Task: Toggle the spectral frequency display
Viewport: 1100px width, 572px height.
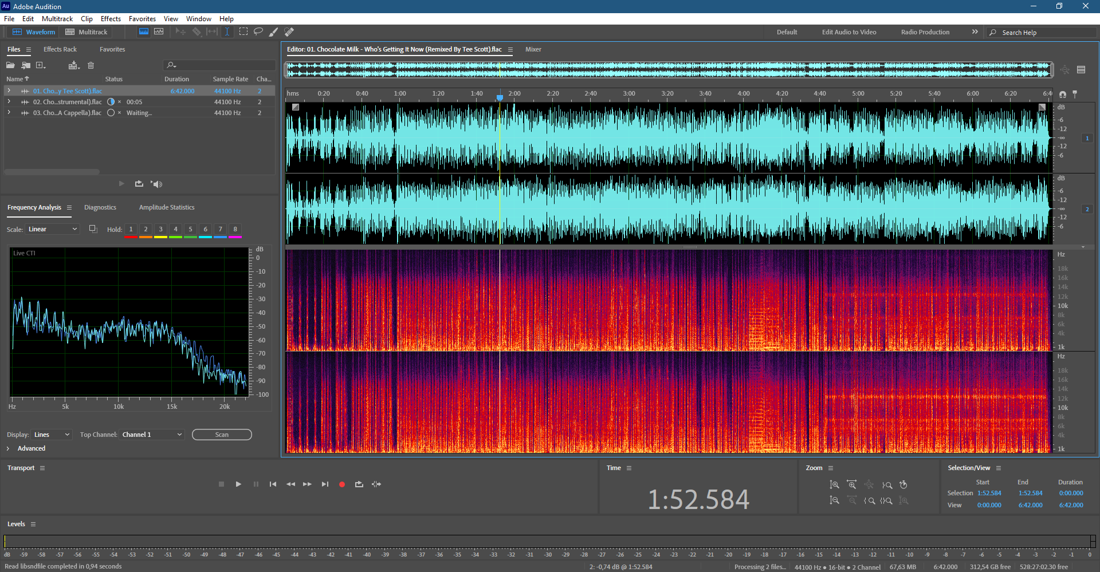Action: click(144, 31)
